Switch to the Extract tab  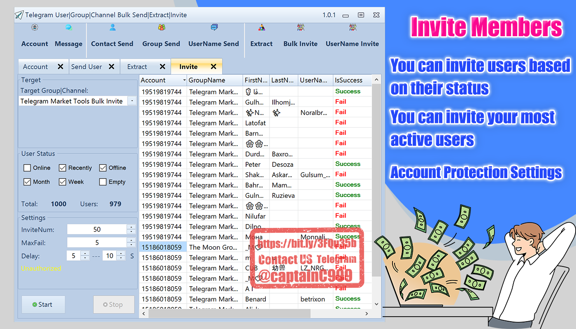pos(137,67)
